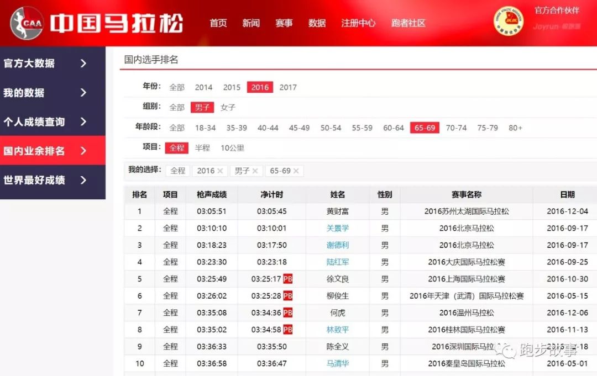Select the 女子 gender filter
Image resolution: width=597 pixels, height=376 pixels.
227,107
